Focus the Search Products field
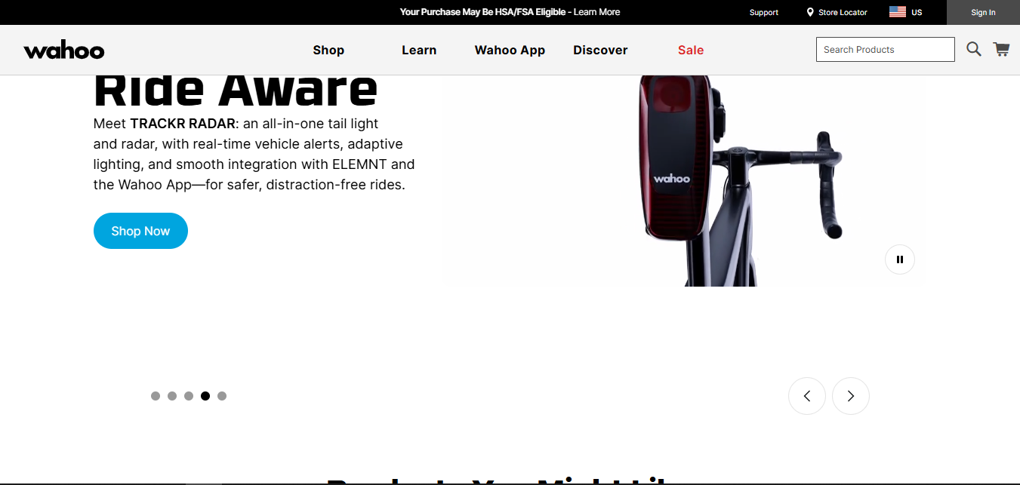The image size is (1020, 485). pos(886,50)
